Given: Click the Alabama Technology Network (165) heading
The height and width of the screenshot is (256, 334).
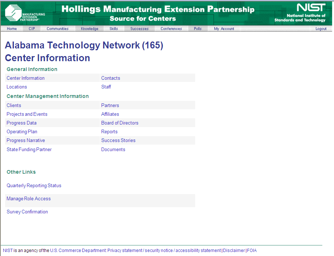Looking at the screenshot, I should 84,46.
